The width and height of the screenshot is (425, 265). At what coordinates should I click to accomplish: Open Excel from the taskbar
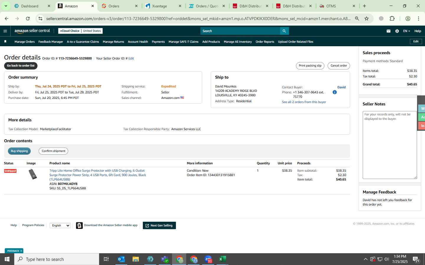[223, 259]
